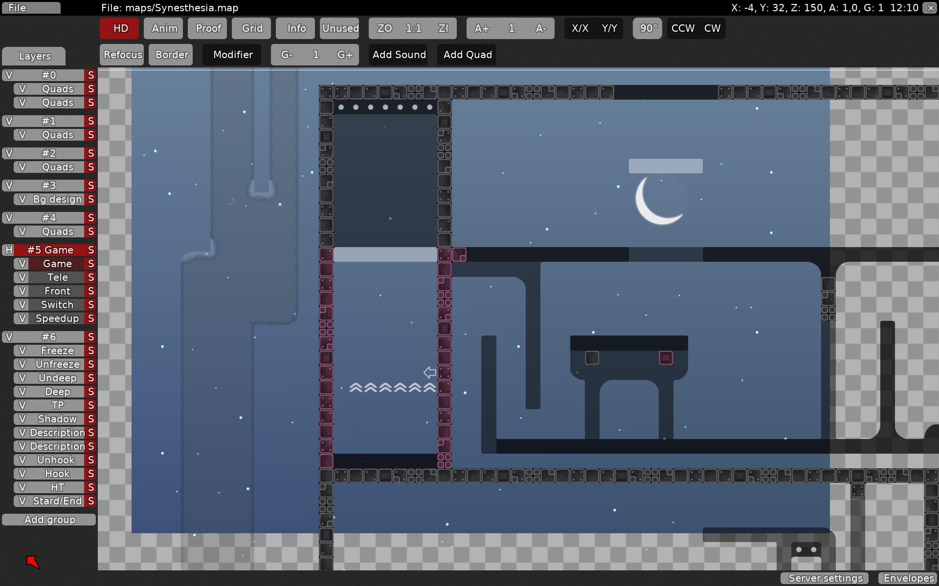Flip selection with X/X button
Screen dimensions: 939x586
click(x=580, y=28)
